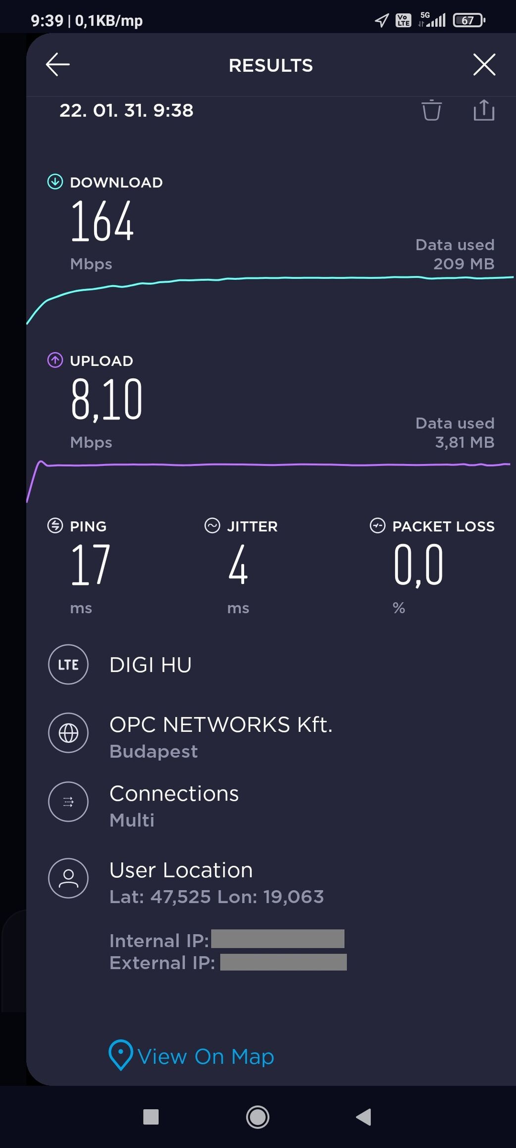Tap the map pin icon
The width and height of the screenshot is (516, 1148).
tap(120, 1055)
